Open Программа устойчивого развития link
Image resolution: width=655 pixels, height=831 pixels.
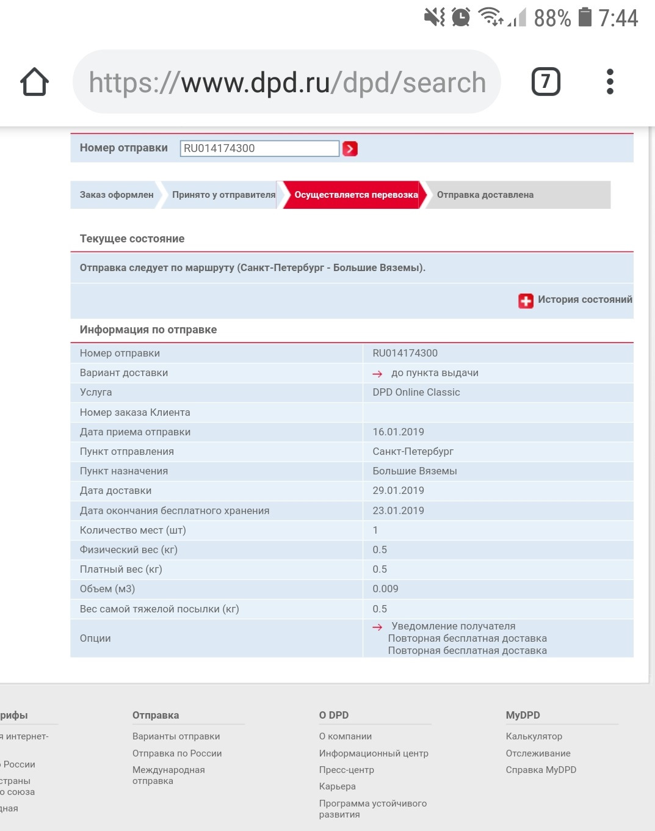(373, 809)
